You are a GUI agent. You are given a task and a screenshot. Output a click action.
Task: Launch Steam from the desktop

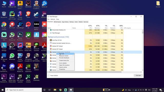point(36,15)
